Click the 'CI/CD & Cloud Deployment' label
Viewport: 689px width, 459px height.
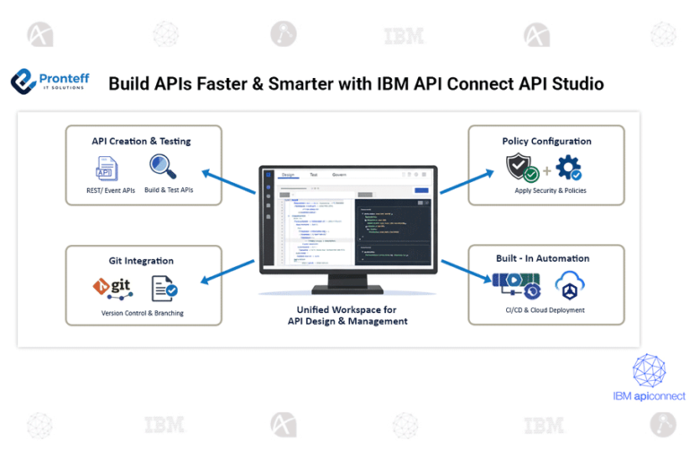pos(545,310)
